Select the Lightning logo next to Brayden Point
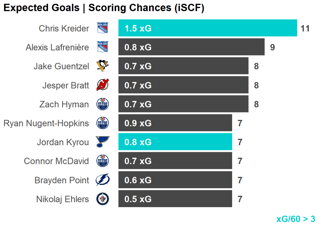Screen dimensions: 319x227 [x=102, y=180]
